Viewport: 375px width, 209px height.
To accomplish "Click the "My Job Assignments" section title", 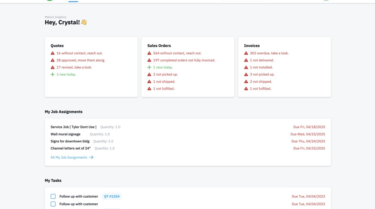I will pyautogui.click(x=63, y=112).
